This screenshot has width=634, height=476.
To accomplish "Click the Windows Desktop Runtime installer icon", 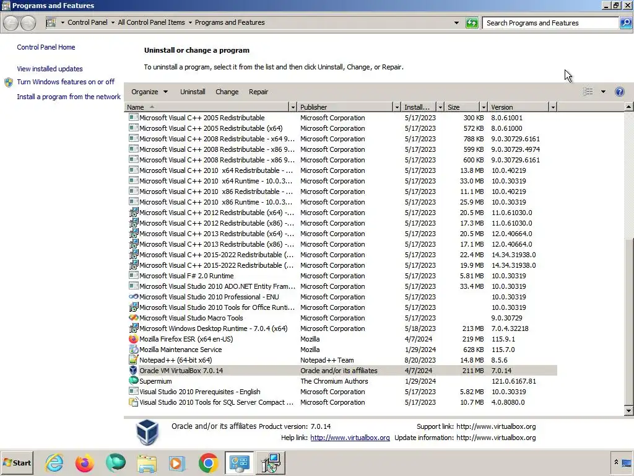I will (x=134, y=328).
